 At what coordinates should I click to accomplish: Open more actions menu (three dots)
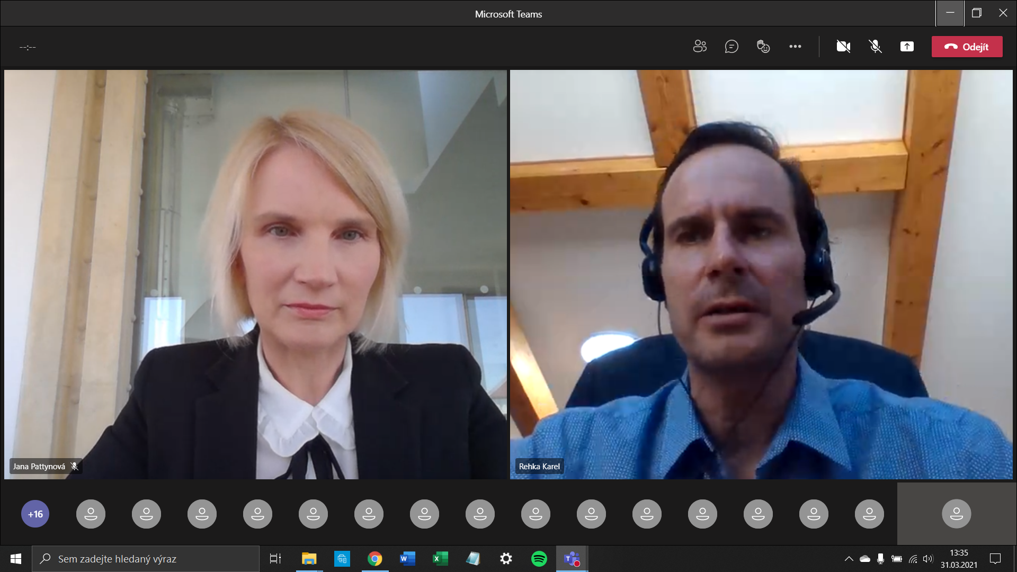[795, 47]
